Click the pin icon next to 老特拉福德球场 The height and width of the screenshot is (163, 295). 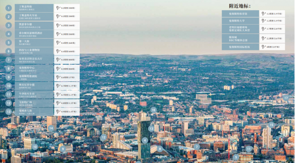tap(264, 29)
